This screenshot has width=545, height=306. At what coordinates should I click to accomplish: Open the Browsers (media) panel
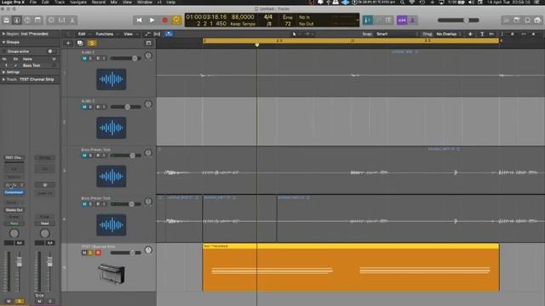click(x=537, y=20)
